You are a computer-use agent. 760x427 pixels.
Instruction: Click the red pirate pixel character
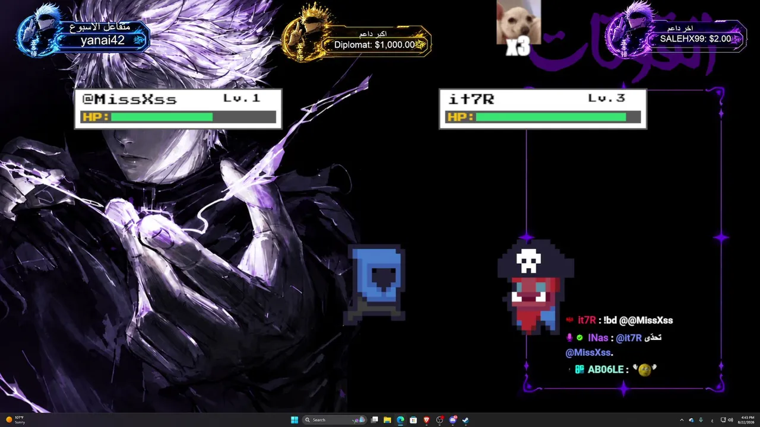click(x=536, y=287)
